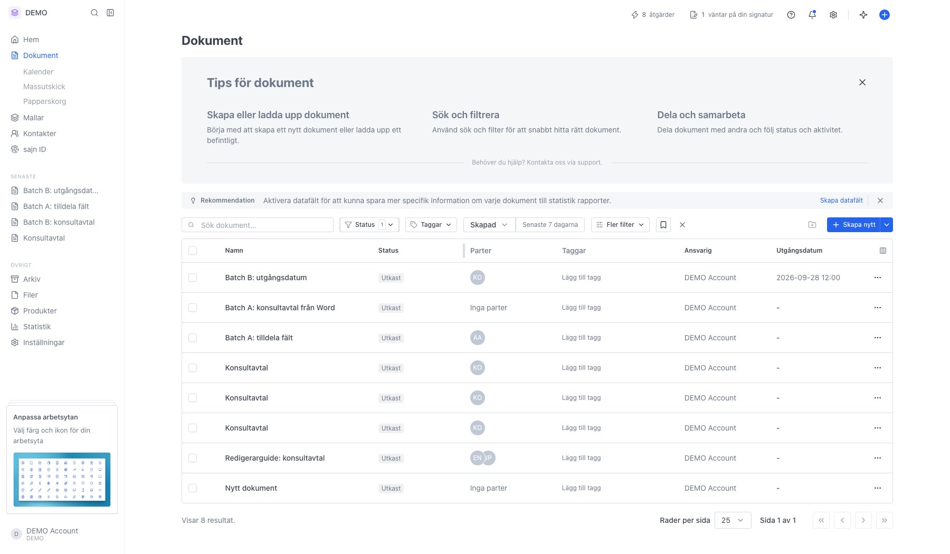This screenshot has width=950, height=554.
Task: Open the Skapad date field dropdown
Action: [x=489, y=225]
